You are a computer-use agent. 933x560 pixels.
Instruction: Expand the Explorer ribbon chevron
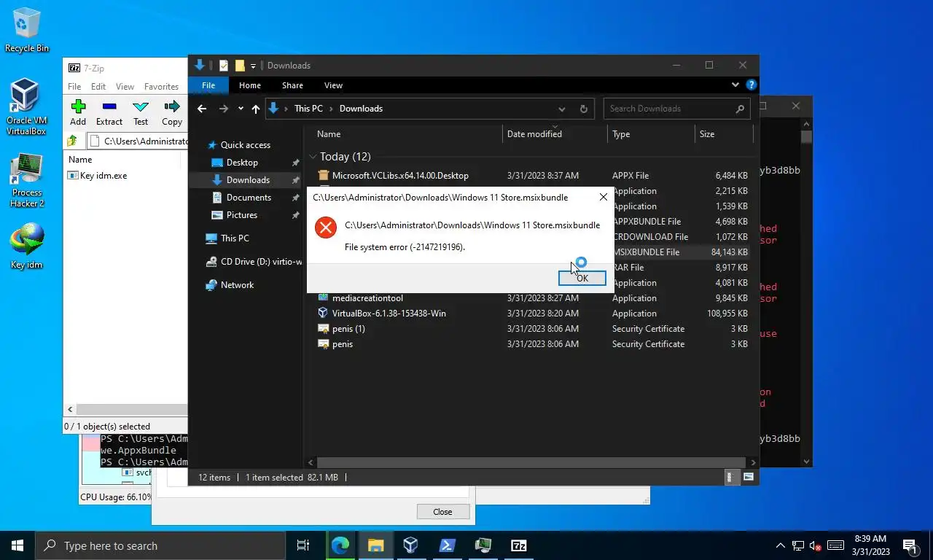point(735,85)
